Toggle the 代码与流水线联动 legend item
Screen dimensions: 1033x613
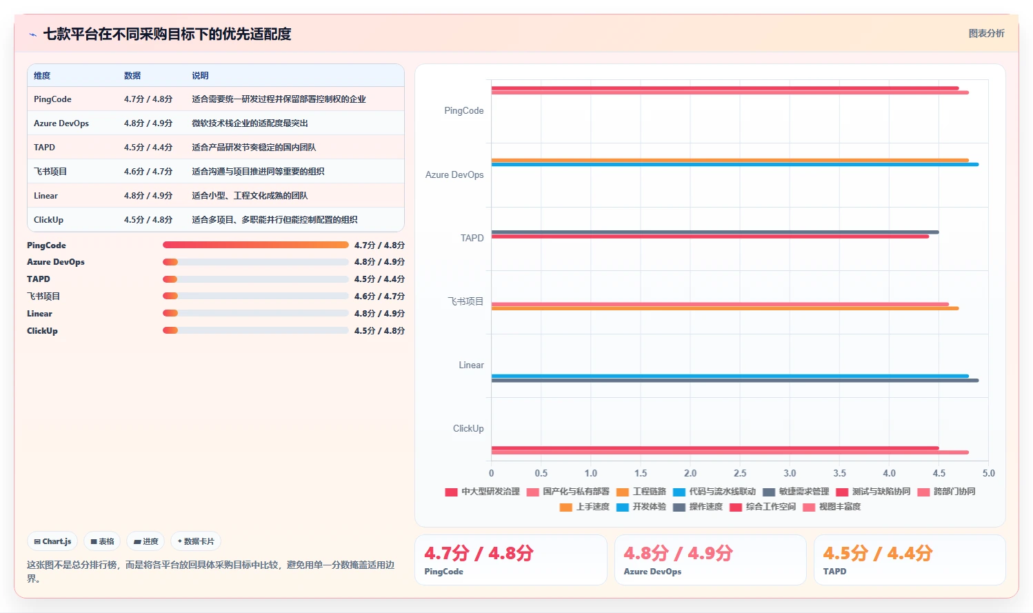pyautogui.click(x=714, y=492)
